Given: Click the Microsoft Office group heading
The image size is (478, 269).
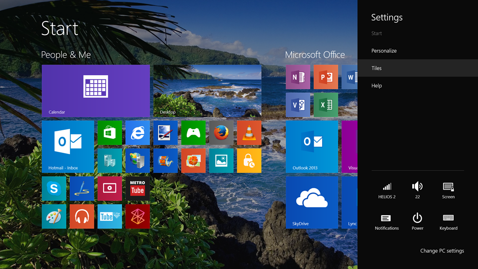Looking at the screenshot, I should click(x=315, y=55).
